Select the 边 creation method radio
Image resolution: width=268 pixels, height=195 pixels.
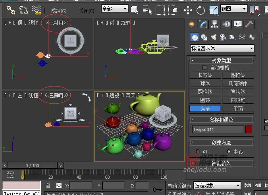click(198, 151)
